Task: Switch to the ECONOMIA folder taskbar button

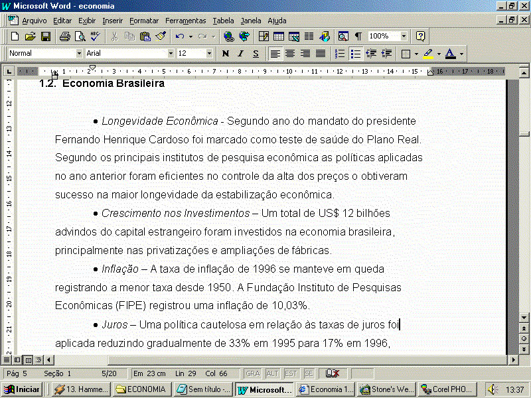Action: pos(141,389)
